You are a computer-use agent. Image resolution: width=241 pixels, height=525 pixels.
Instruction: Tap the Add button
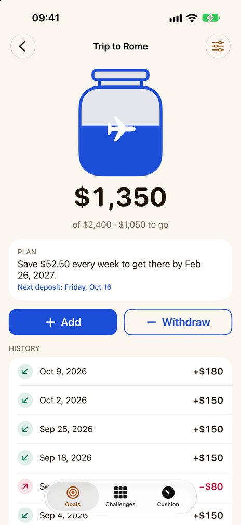(63, 322)
